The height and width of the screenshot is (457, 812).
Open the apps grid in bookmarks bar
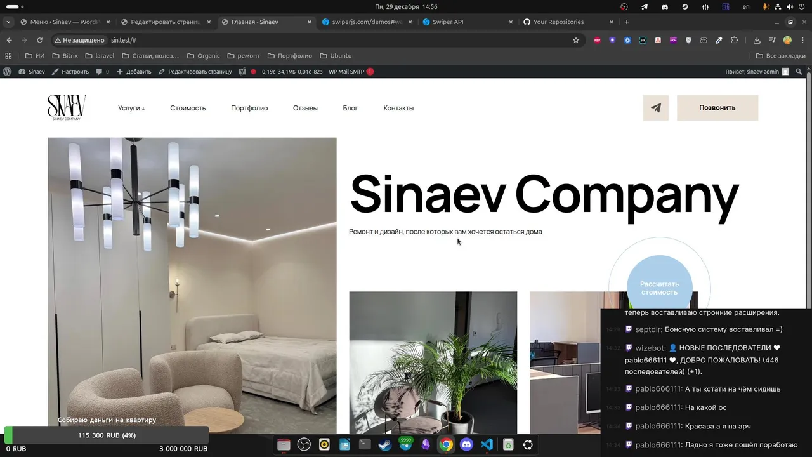pos(8,56)
